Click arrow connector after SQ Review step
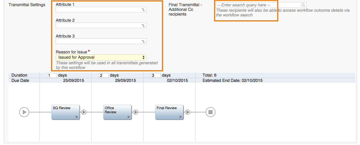The height and width of the screenshot is (145, 360). pos(84,112)
